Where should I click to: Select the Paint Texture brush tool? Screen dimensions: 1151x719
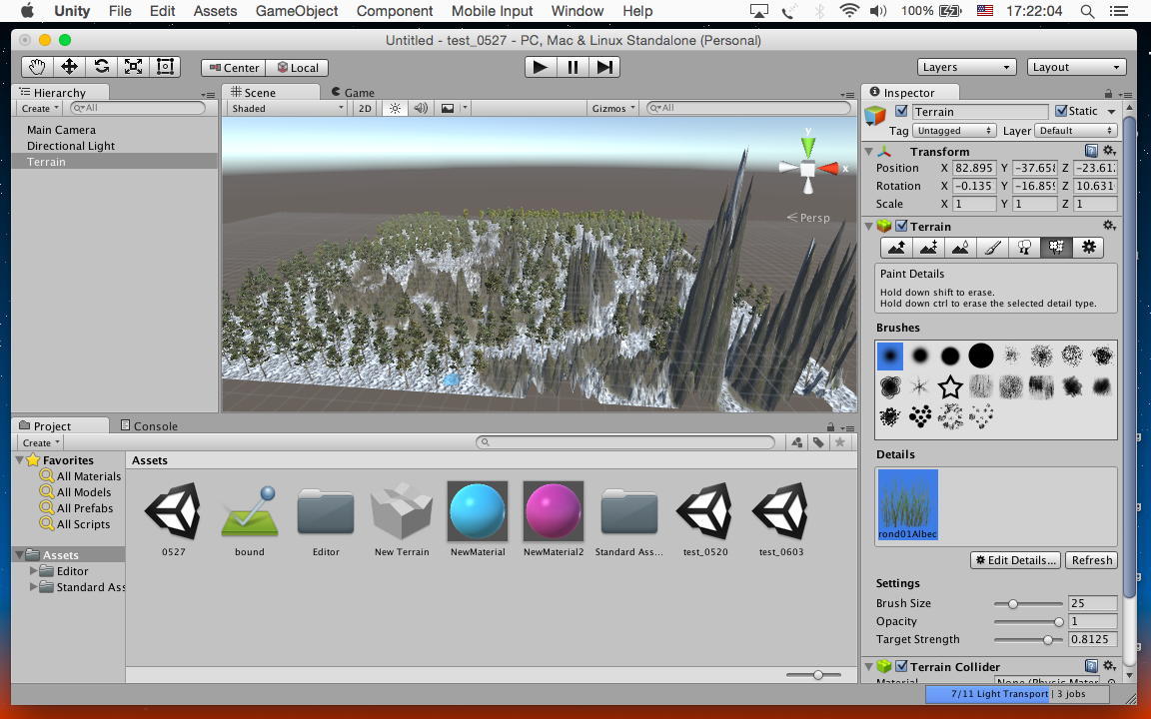click(992, 248)
